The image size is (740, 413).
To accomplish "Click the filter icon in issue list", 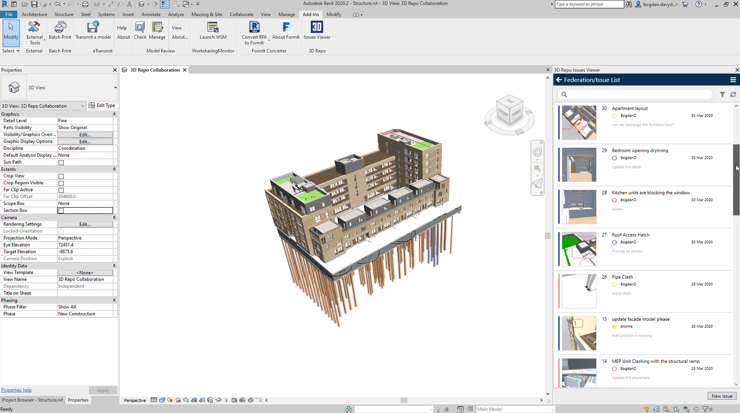I will (x=722, y=94).
